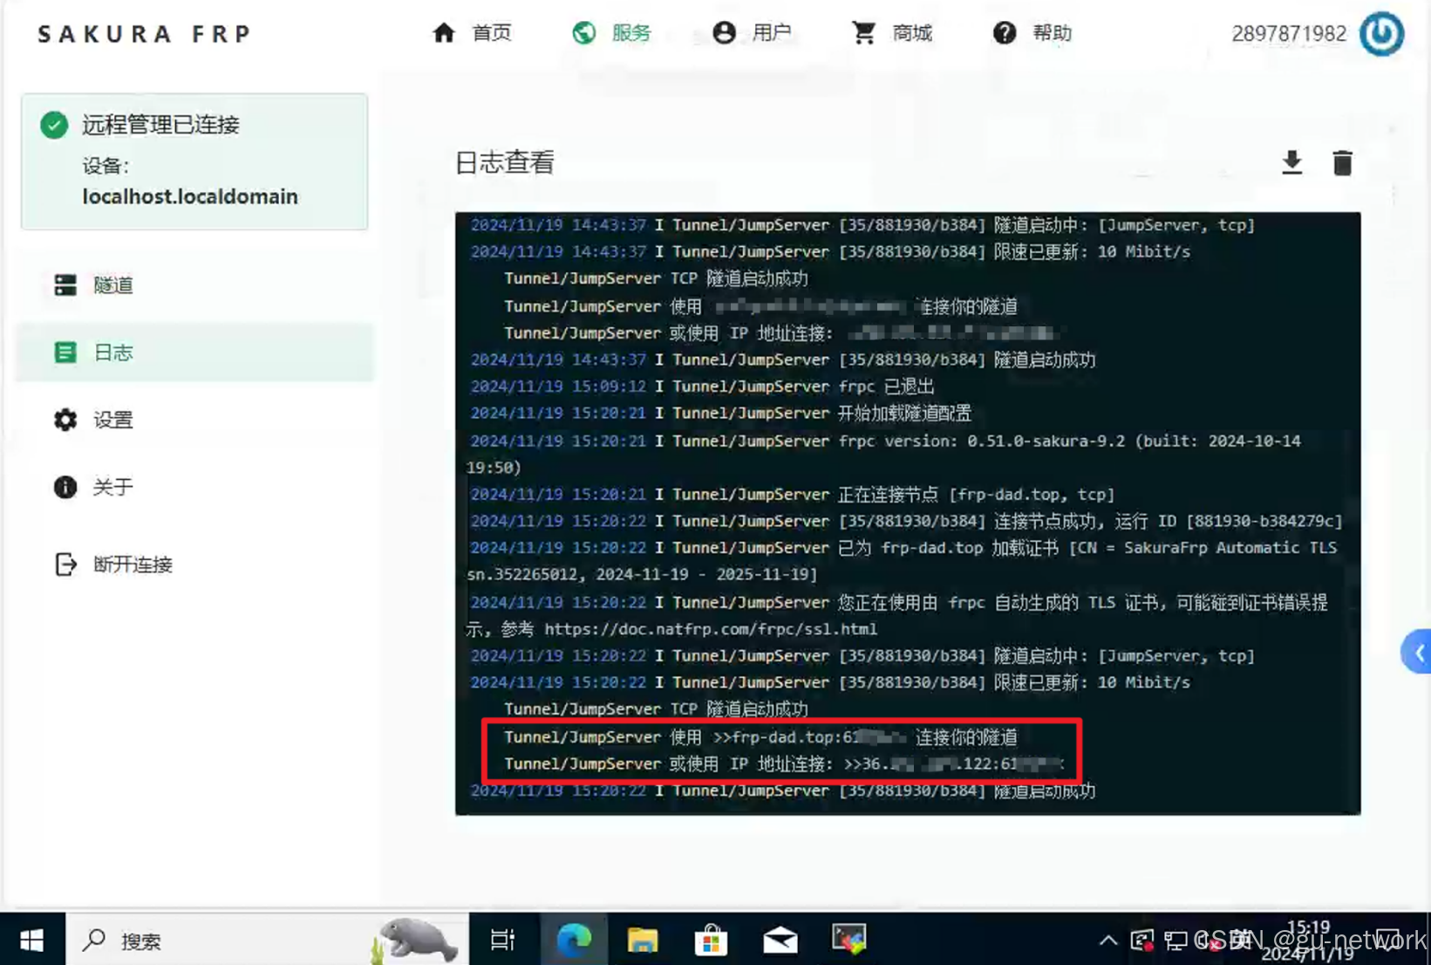Open the 关于 about page

click(195, 487)
